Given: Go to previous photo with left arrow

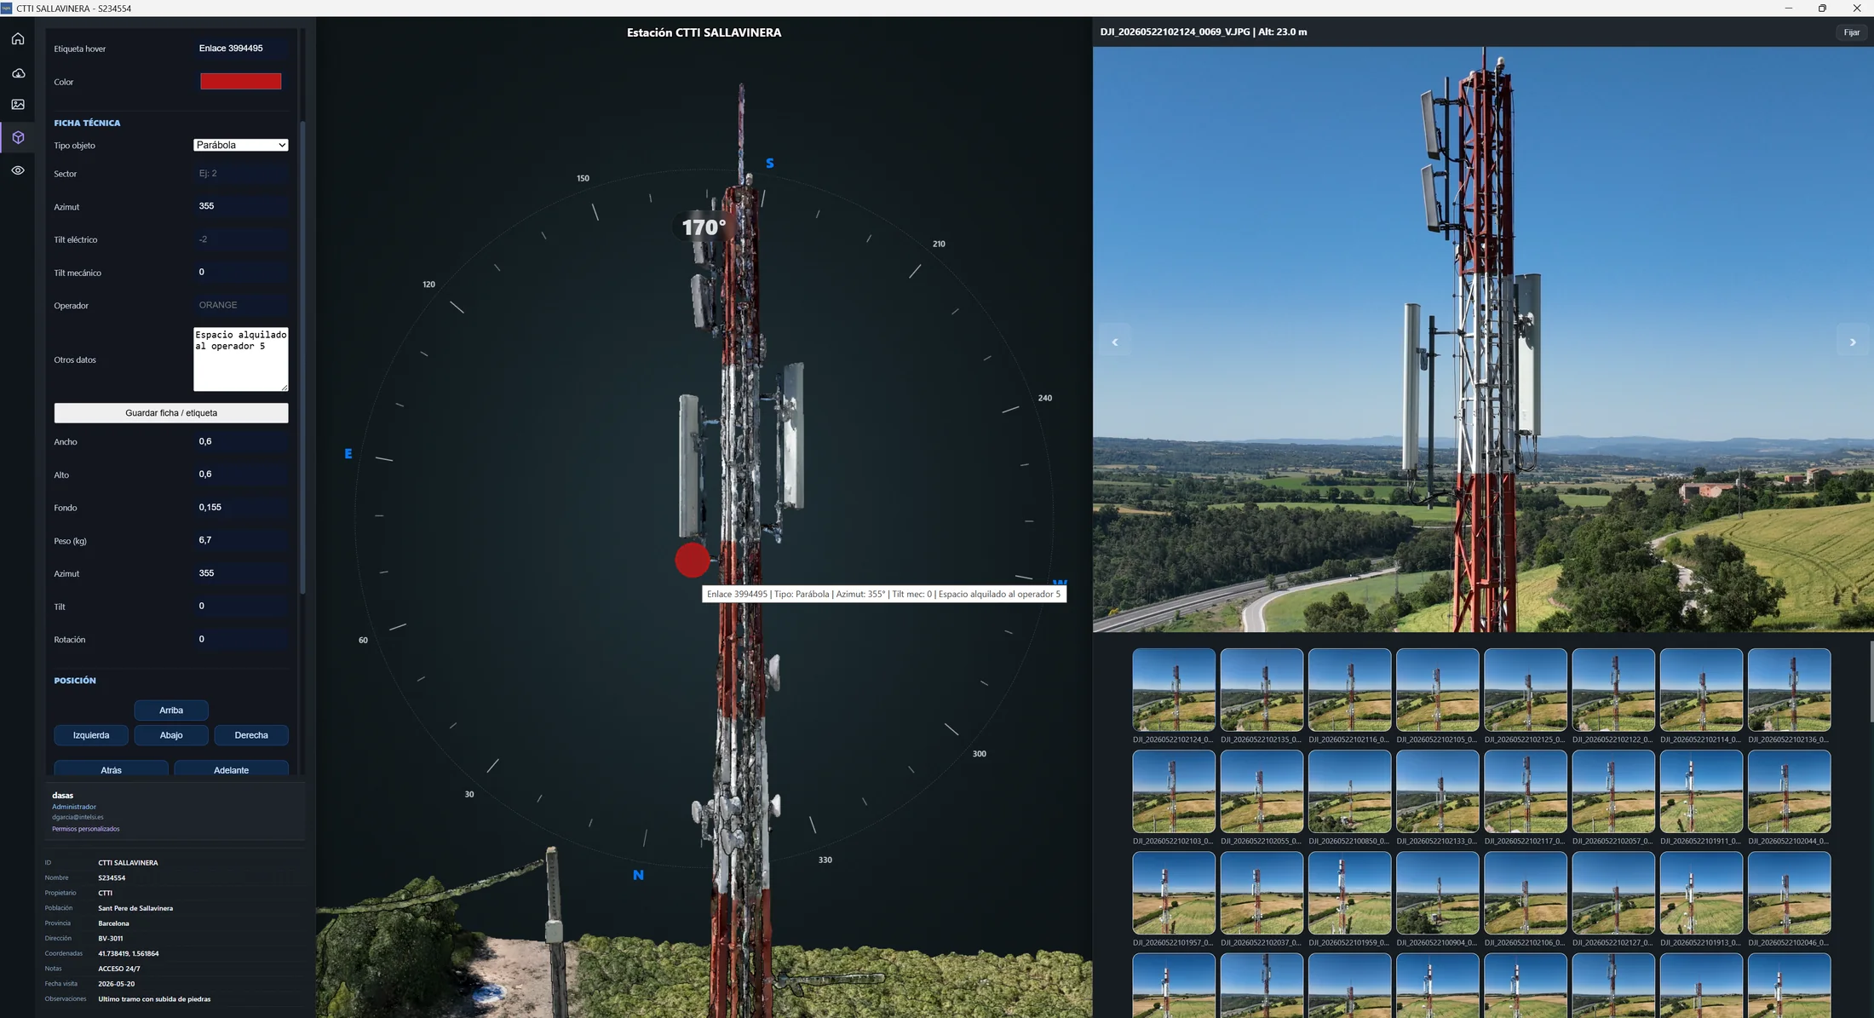Looking at the screenshot, I should pyautogui.click(x=1114, y=342).
